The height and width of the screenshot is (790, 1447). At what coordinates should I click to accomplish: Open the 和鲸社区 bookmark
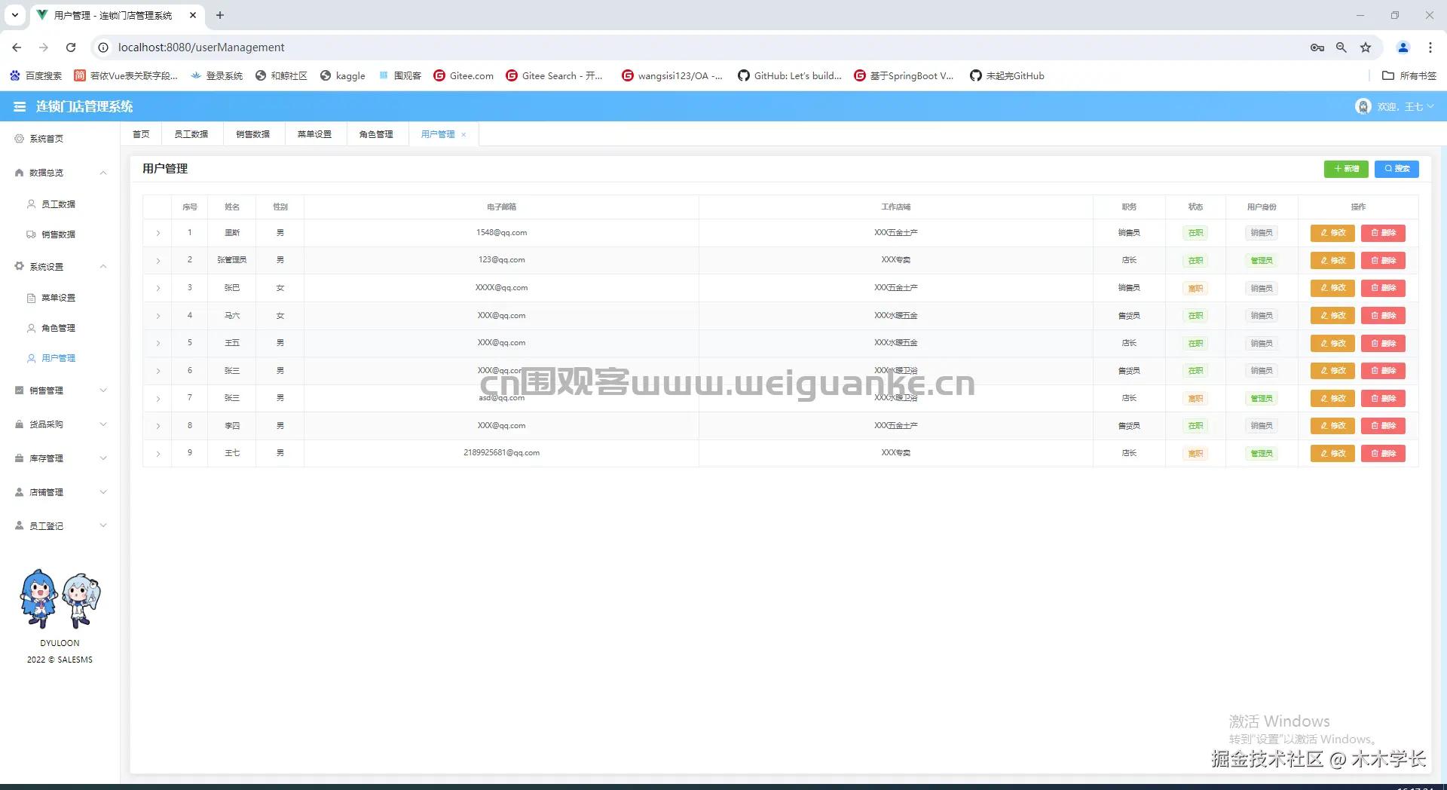[281, 76]
